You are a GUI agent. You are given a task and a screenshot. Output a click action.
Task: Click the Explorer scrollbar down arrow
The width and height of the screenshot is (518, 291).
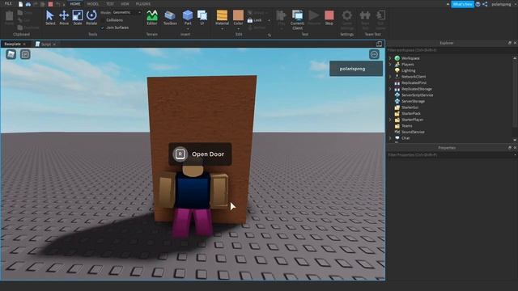tap(515, 140)
